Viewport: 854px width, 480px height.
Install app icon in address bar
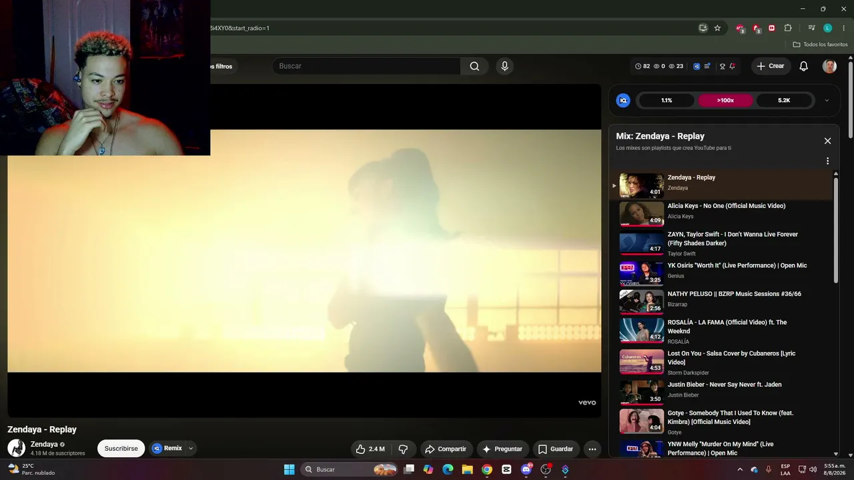703,28
